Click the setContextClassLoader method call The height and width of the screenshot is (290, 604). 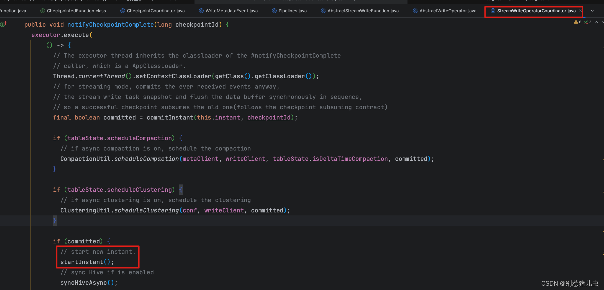coord(174,76)
